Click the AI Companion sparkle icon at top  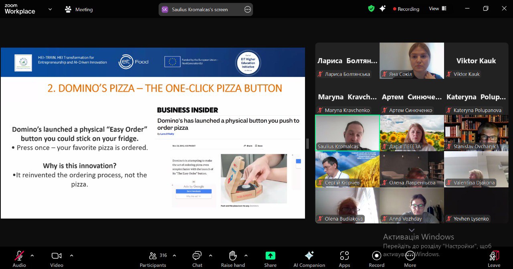point(383,8)
